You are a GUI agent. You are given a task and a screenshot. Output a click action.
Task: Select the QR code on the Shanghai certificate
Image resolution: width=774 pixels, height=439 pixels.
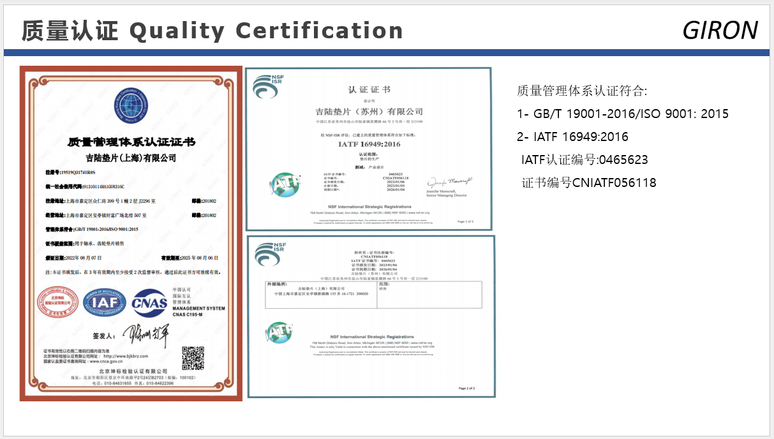[x=195, y=357]
